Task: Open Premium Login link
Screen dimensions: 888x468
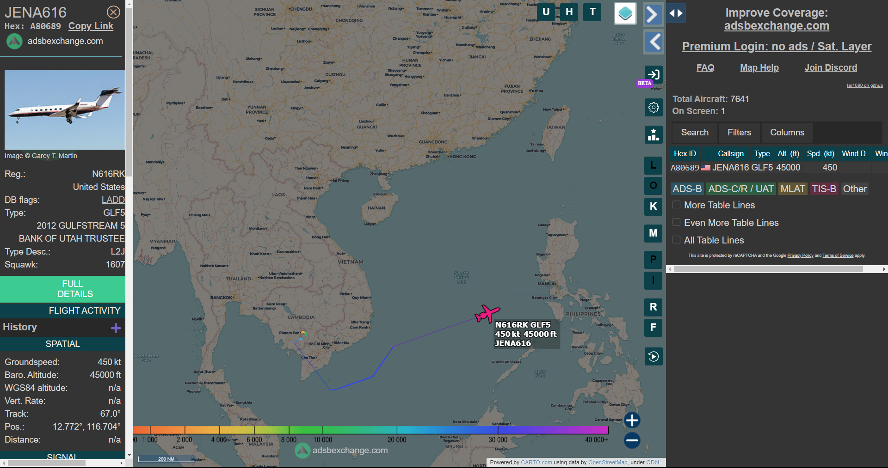Action: click(777, 47)
